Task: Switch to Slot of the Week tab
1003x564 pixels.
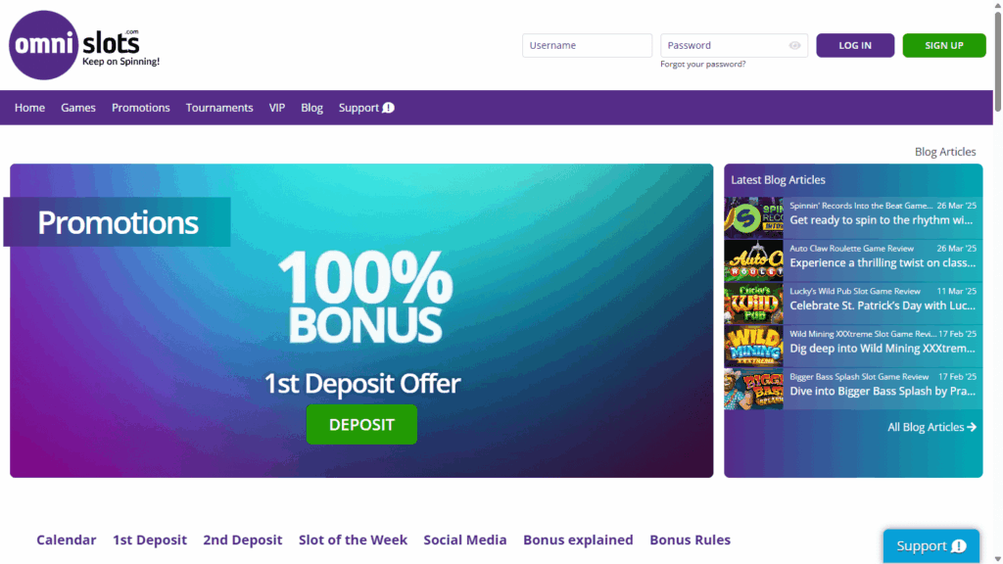Action: pyautogui.click(x=353, y=540)
